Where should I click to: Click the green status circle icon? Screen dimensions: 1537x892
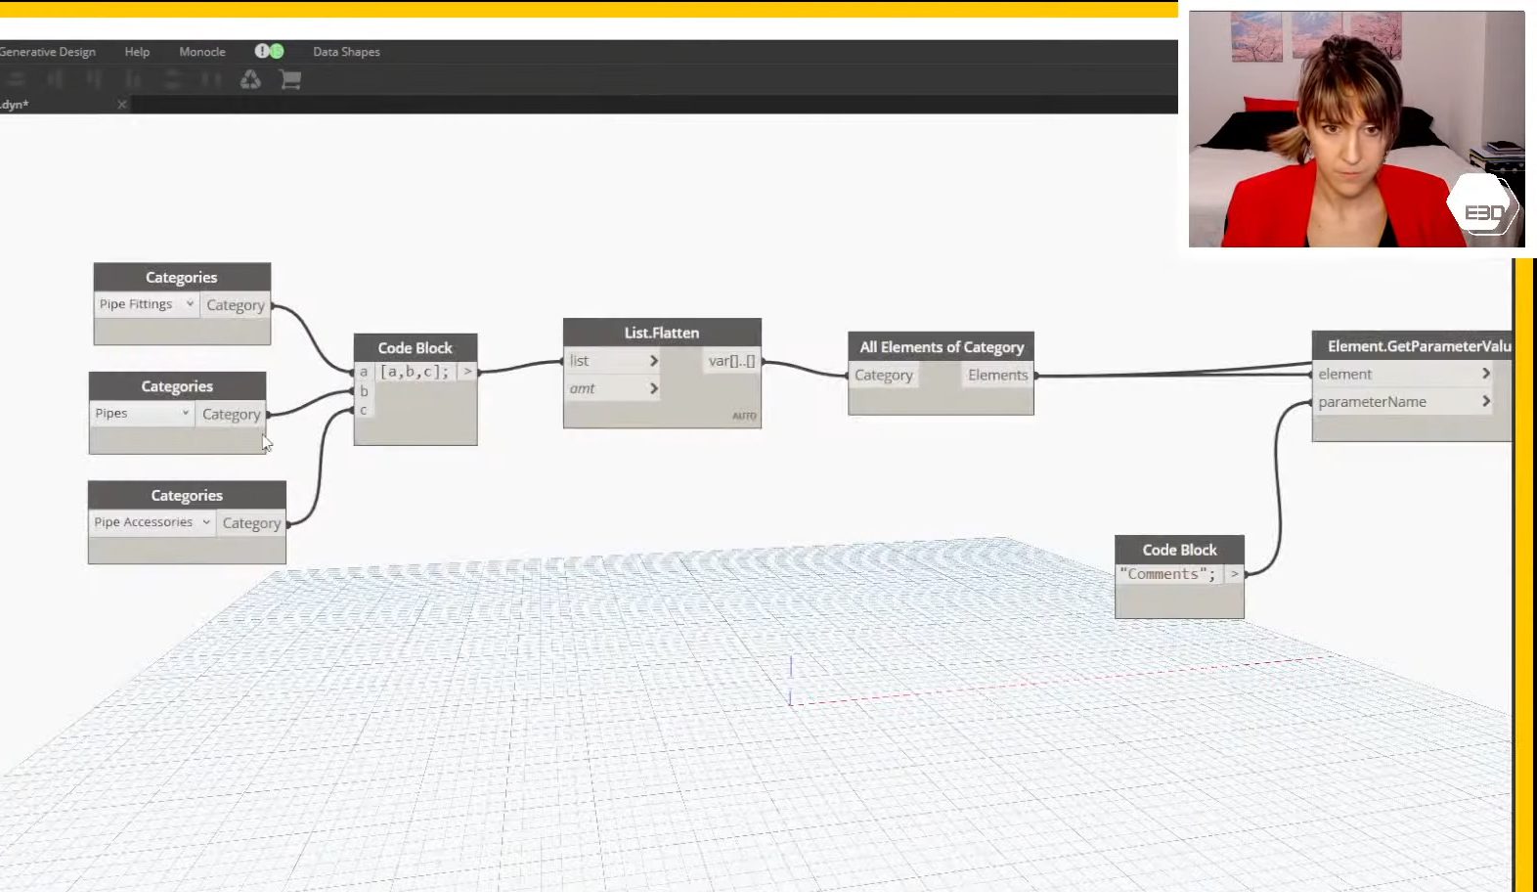(277, 51)
